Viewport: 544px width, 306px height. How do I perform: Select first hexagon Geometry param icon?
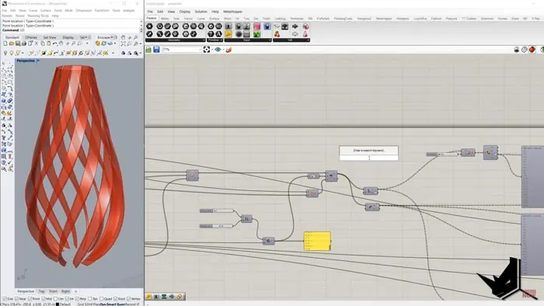click(x=149, y=26)
